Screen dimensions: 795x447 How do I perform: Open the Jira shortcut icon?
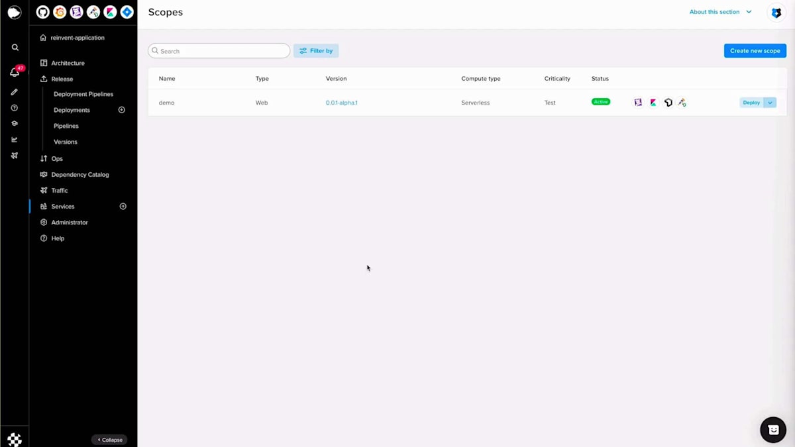pyautogui.click(x=127, y=12)
